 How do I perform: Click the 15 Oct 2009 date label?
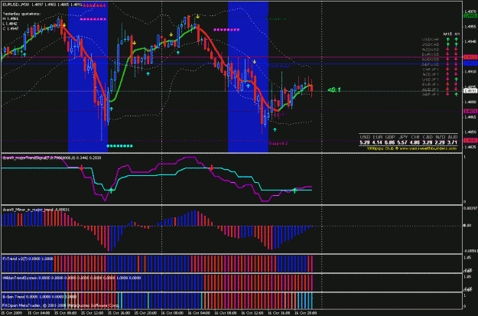pyautogui.click(x=10, y=313)
